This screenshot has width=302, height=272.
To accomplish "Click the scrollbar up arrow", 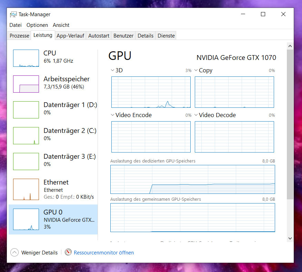I will [x=290, y=46].
